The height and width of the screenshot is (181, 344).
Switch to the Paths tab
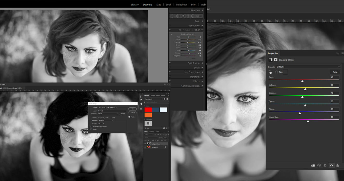click(157, 131)
